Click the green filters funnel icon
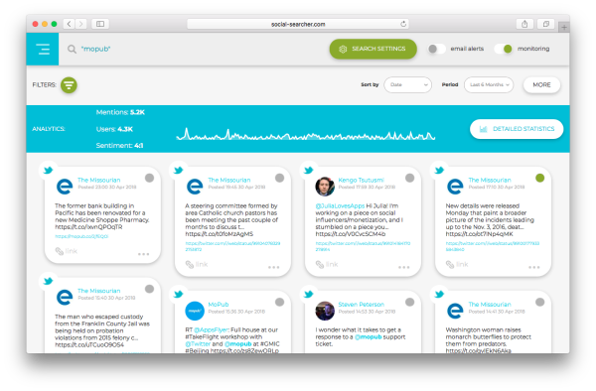The width and height of the screenshot is (596, 391). click(x=69, y=85)
